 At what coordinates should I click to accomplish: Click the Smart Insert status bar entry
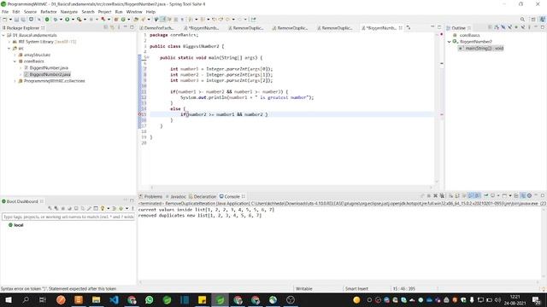click(x=356, y=288)
